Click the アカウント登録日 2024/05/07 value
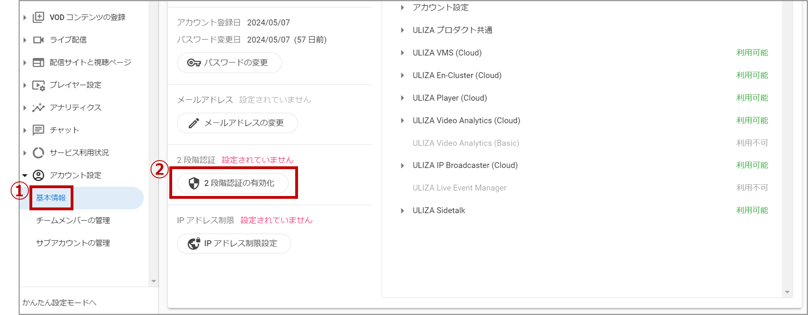The width and height of the screenshot is (808, 315). click(x=269, y=23)
